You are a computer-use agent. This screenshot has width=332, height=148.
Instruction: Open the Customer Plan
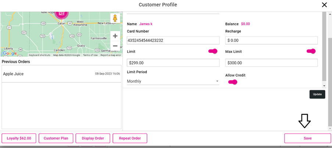tap(56, 138)
